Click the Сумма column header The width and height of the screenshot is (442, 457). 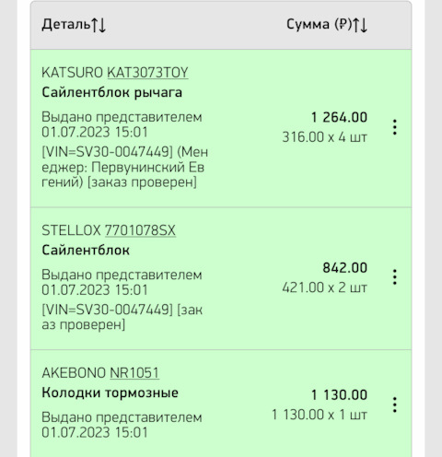click(319, 24)
